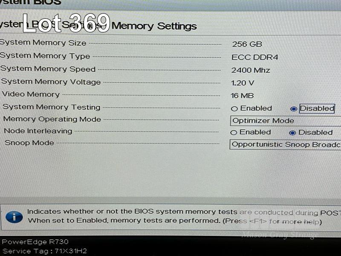The width and height of the screenshot is (341, 256).
Task: Click the Memory Settings breadcrumb heading
Action: (154, 26)
